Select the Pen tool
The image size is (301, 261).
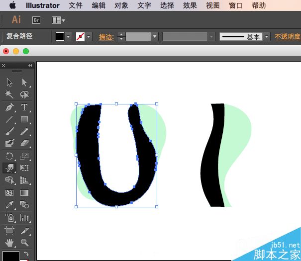tap(9, 107)
